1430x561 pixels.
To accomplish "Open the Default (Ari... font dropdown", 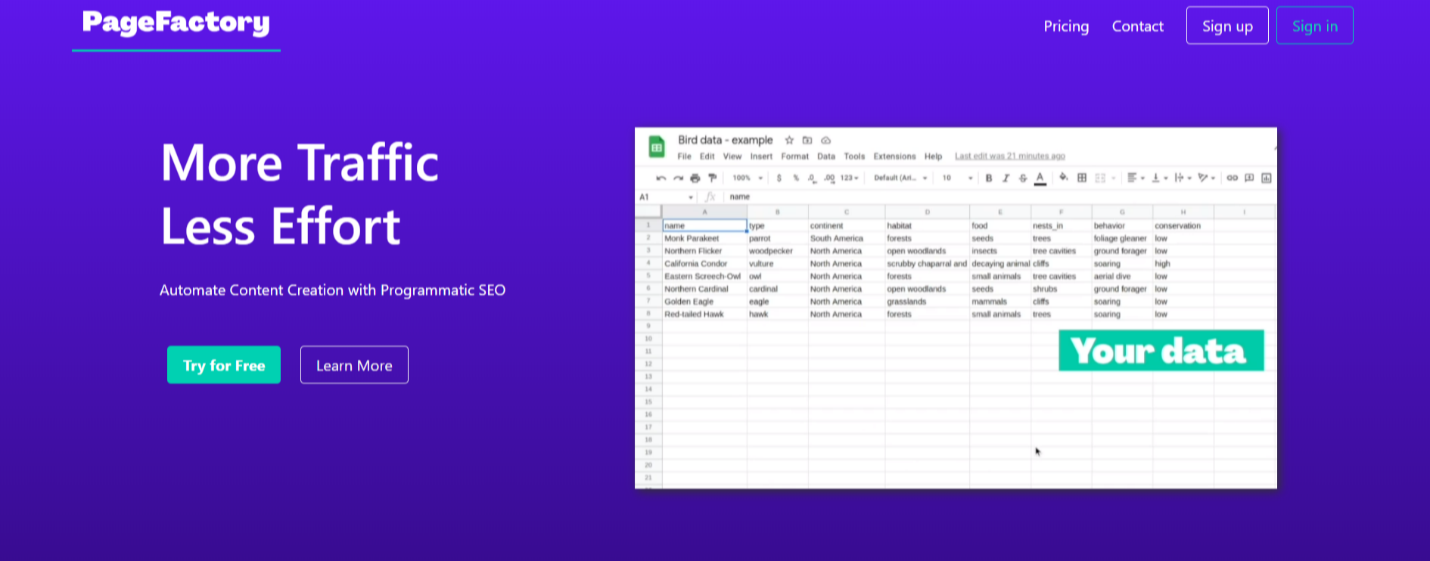I will (x=900, y=178).
